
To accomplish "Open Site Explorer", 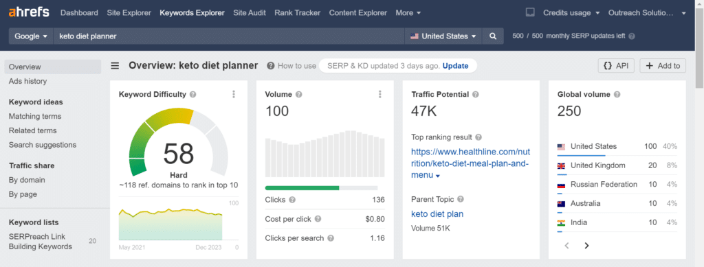I will (x=129, y=12).
